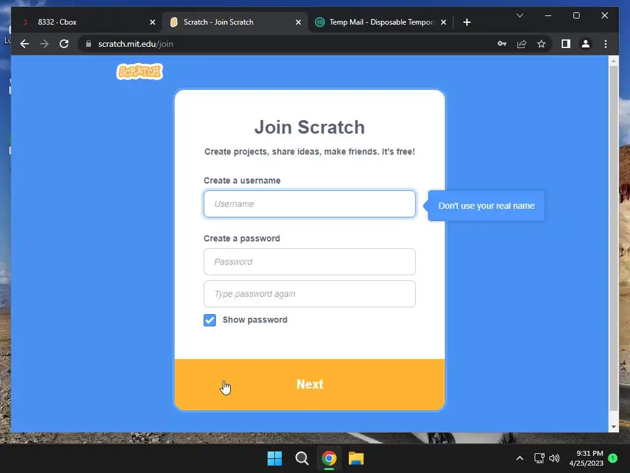
Task: Click the 'Create projects, share ideas' subtitle
Action: pos(309,152)
